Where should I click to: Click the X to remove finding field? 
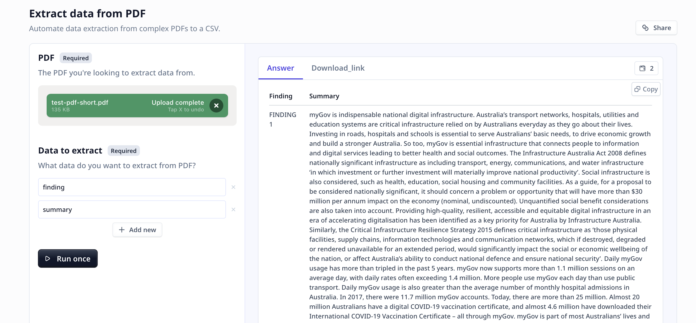tap(234, 187)
